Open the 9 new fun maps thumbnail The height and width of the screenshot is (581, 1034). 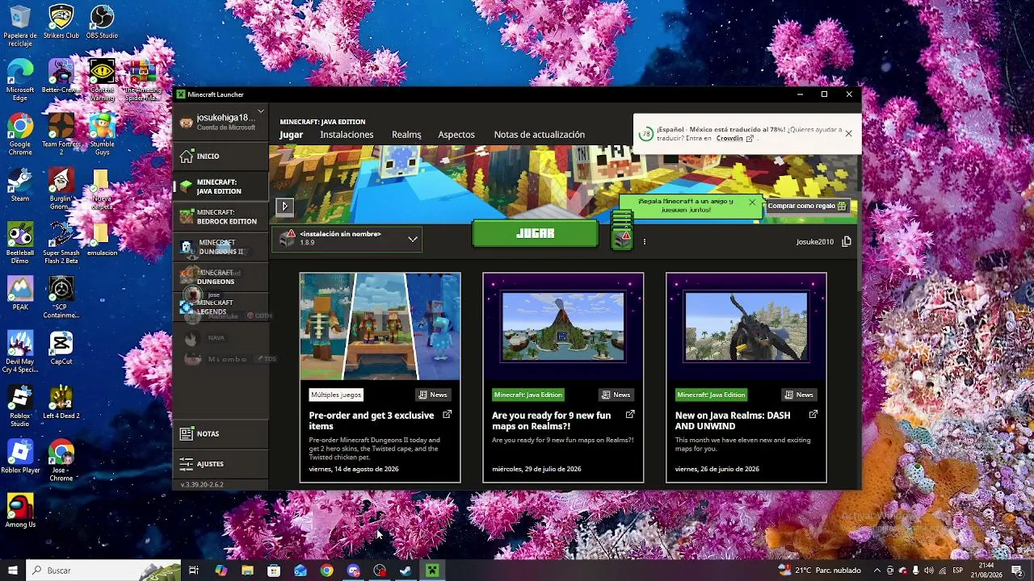[x=563, y=326]
